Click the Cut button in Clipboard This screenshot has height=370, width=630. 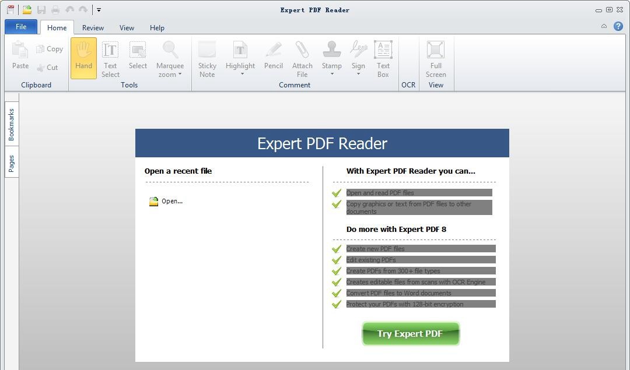pos(47,68)
